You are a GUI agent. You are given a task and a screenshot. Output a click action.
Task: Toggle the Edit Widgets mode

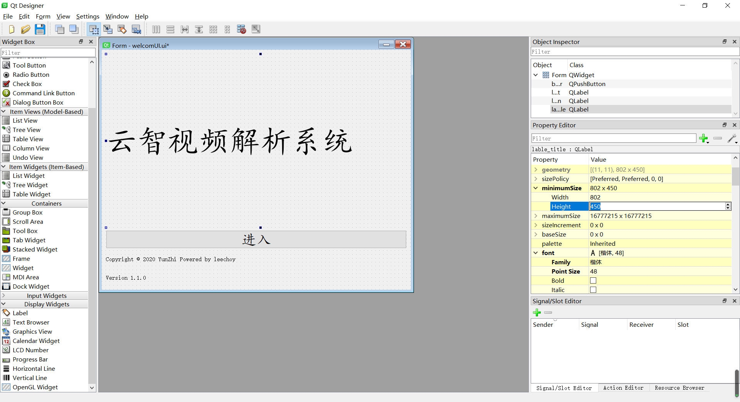(93, 29)
